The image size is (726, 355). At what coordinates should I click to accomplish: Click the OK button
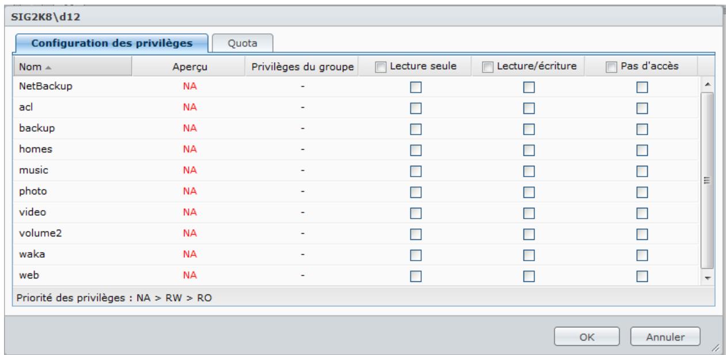pyautogui.click(x=587, y=337)
